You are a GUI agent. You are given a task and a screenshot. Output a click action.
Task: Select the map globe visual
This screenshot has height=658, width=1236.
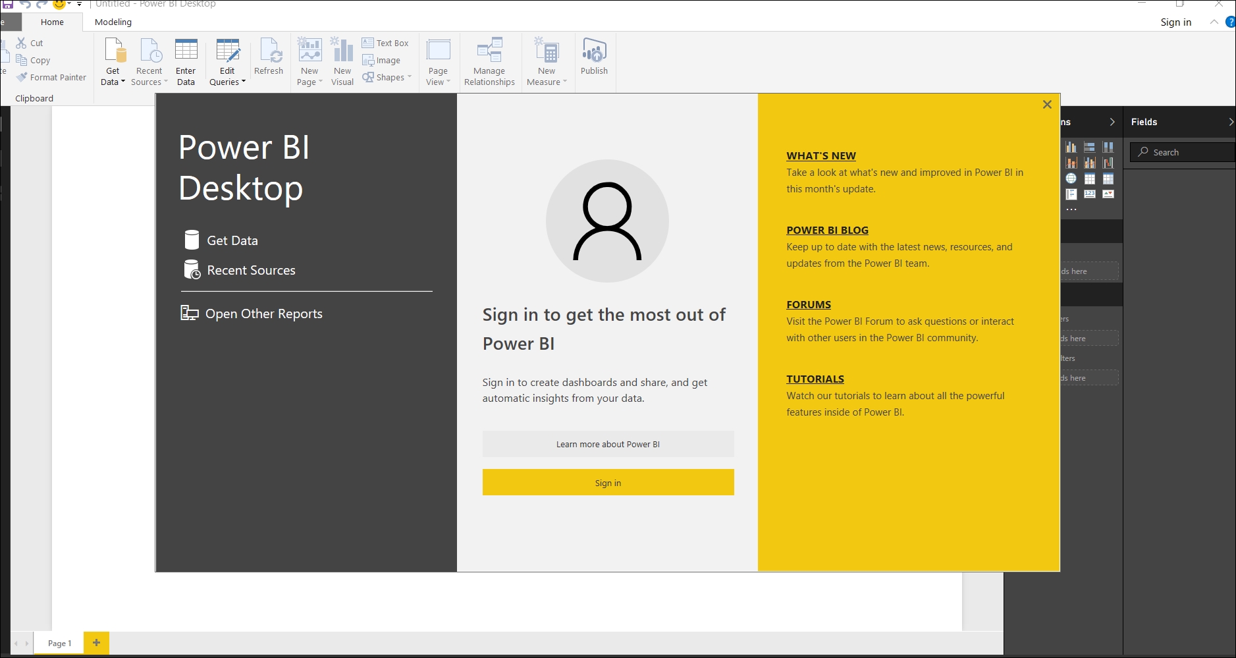coord(1071,178)
